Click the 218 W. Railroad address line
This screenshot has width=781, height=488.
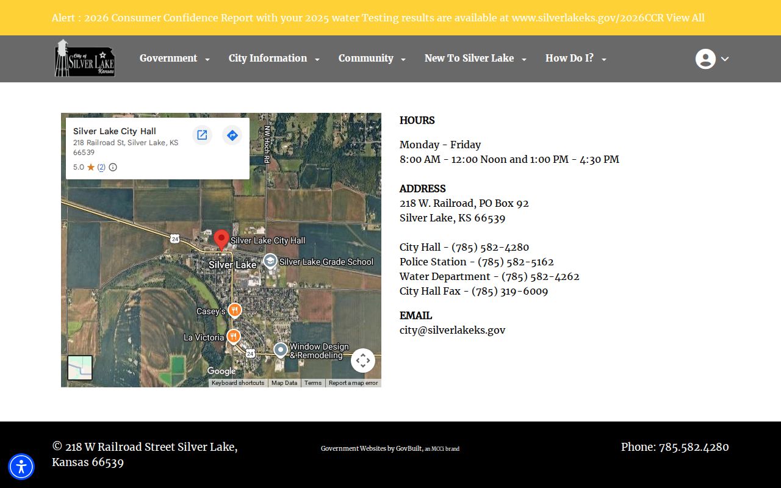[464, 203]
